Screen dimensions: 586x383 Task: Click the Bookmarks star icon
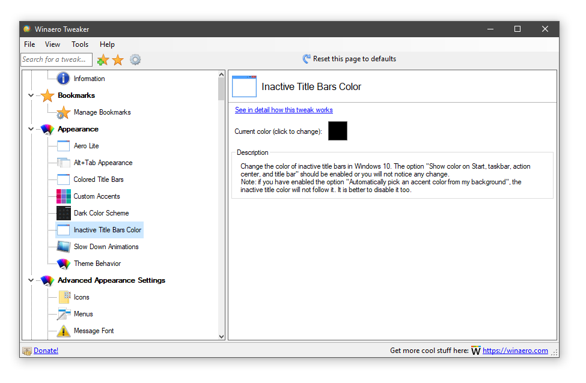coord(47,95)
